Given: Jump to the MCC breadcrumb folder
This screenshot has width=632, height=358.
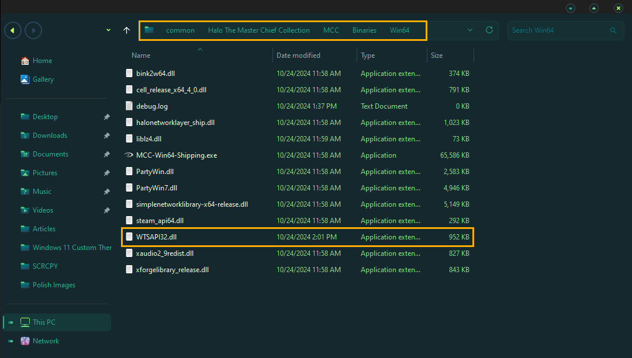Looking at the screenshot, I should click(x=331, y=30).
